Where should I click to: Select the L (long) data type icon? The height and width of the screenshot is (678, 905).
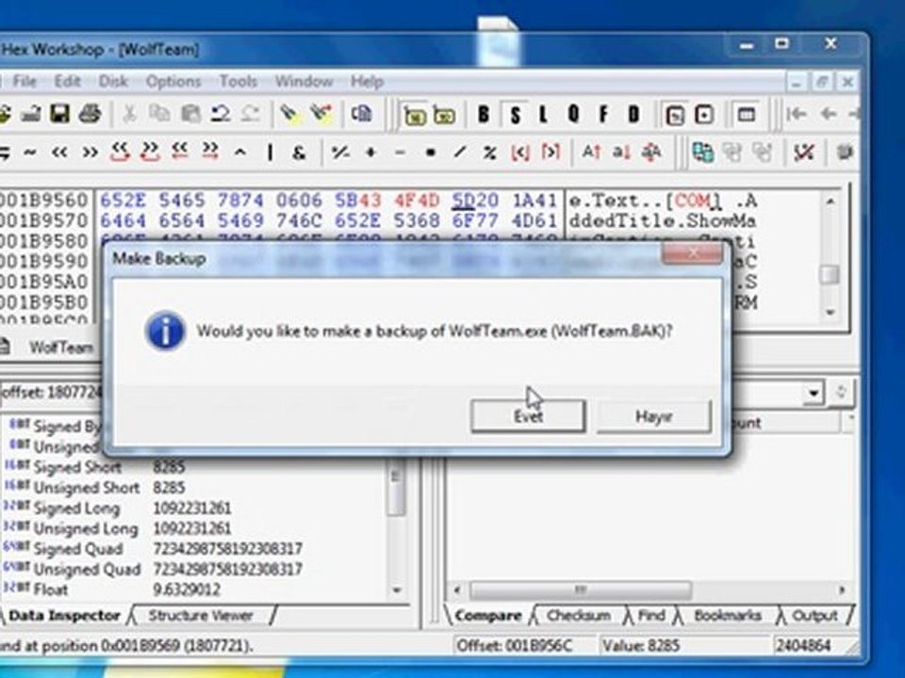[x=543, y=115]
